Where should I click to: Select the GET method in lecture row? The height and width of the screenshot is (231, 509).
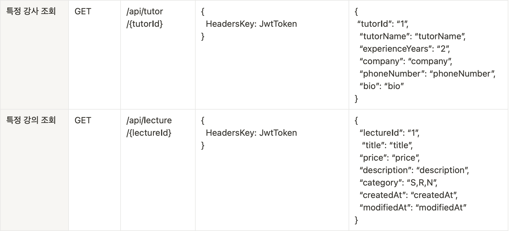coord(83,120)
